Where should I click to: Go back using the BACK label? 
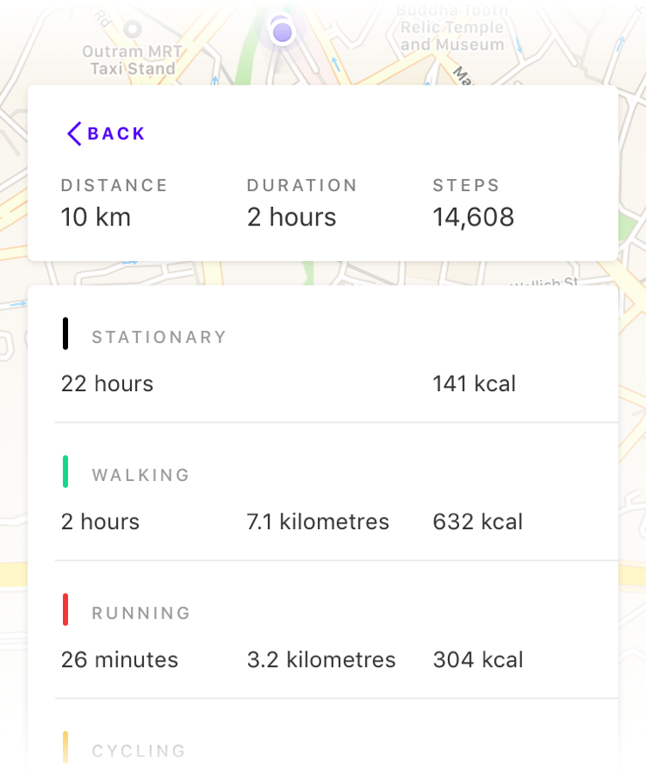[x=116, y=134]
